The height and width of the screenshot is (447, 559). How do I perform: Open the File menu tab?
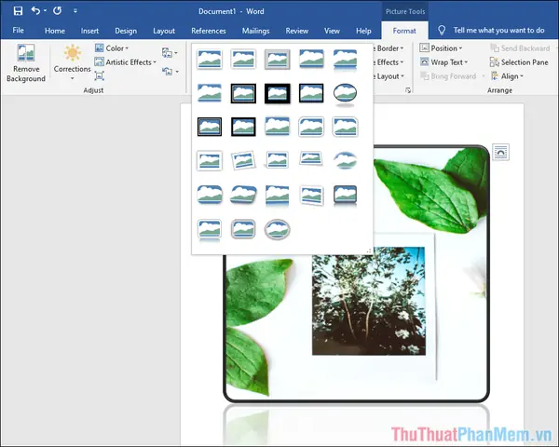19,31
